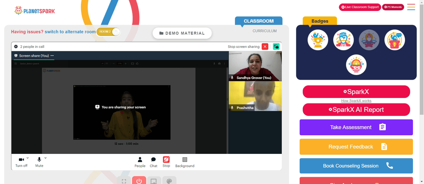
Task: Click the red power button below the call
Action: (x=139, y=181)
